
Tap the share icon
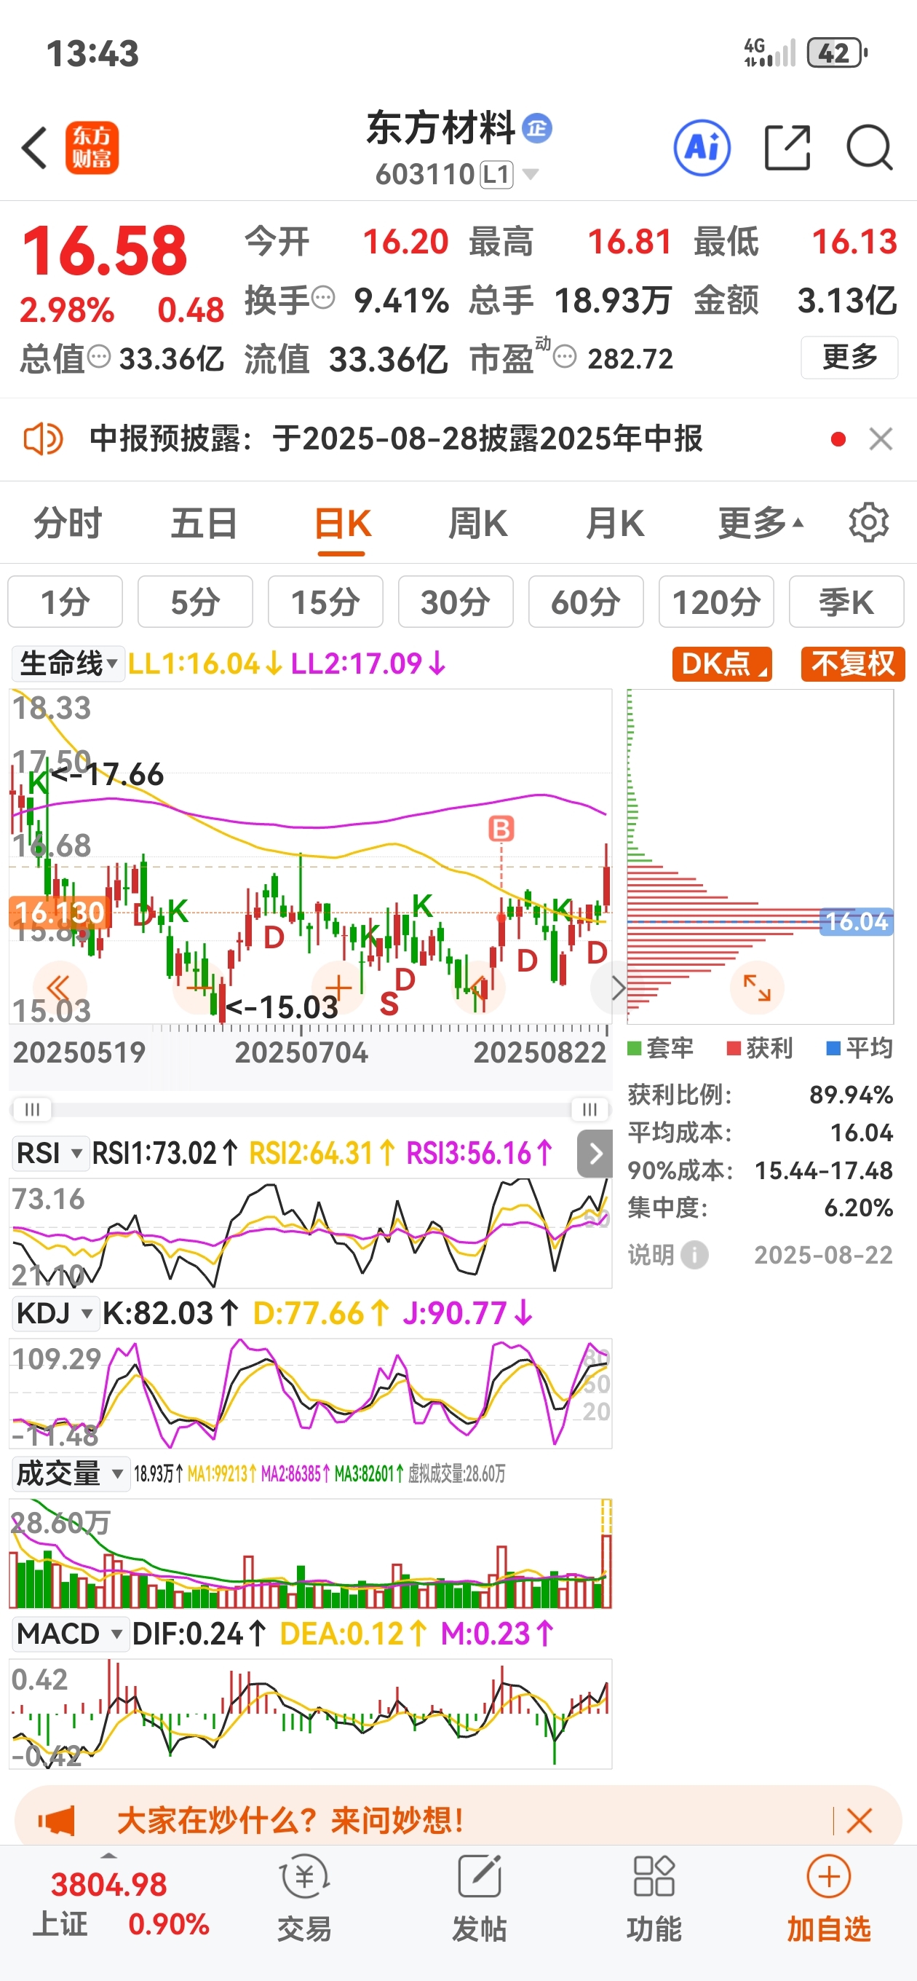click(788, 148)
